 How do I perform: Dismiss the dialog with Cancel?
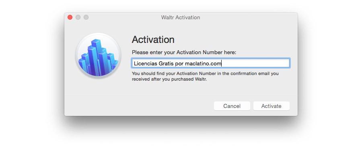coord(232,106)
